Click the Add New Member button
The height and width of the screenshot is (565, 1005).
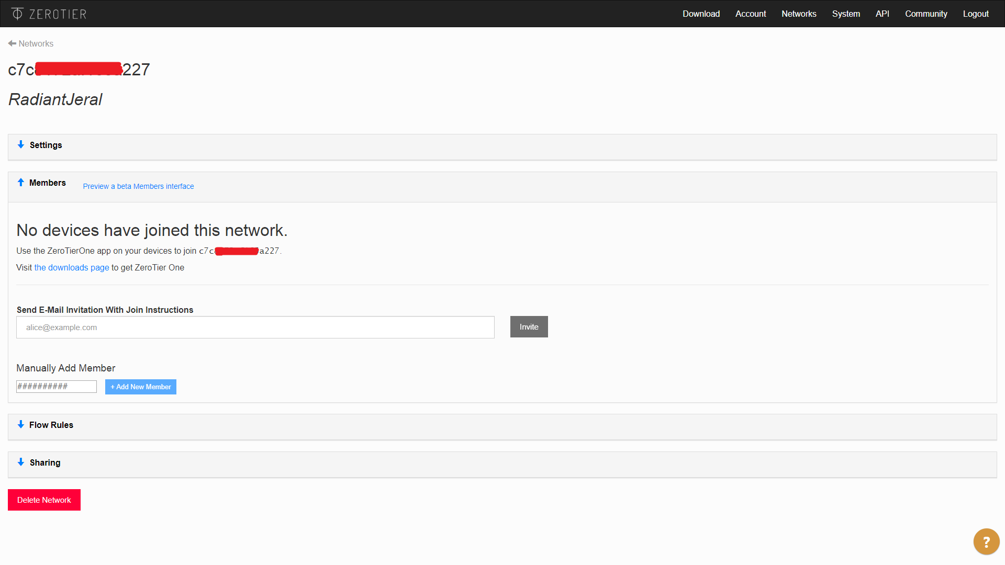tap(140, 387)
